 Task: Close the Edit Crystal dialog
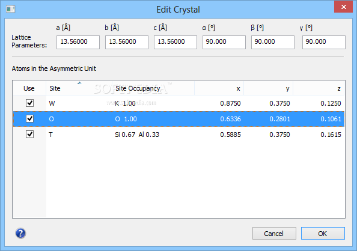343,7
